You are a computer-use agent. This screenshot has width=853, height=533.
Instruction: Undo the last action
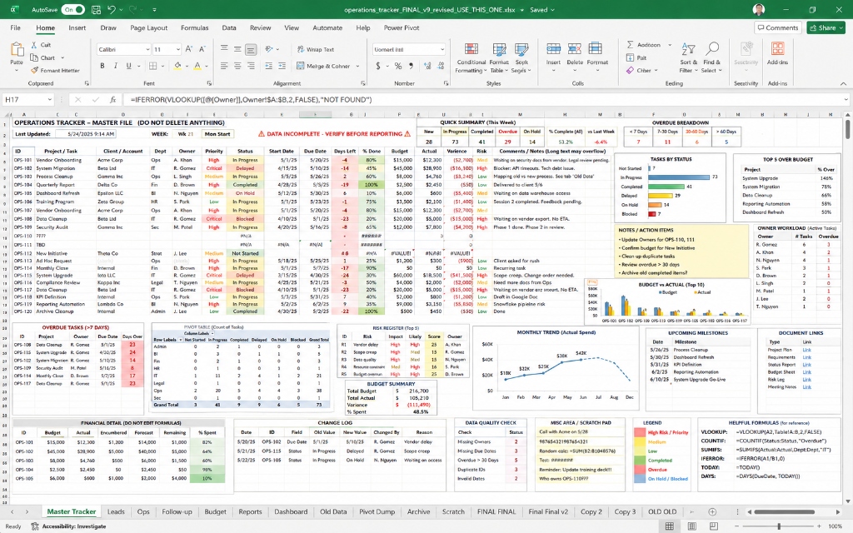(111, 9)
